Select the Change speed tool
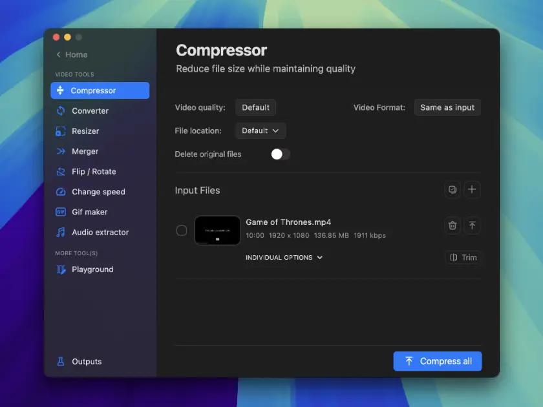The width and height of the screenshot is (543, 407). (x=98, y=192)
